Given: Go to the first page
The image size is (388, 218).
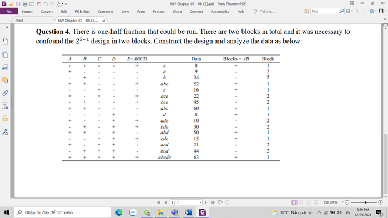Looking at the screenshot, I should 159,202.
